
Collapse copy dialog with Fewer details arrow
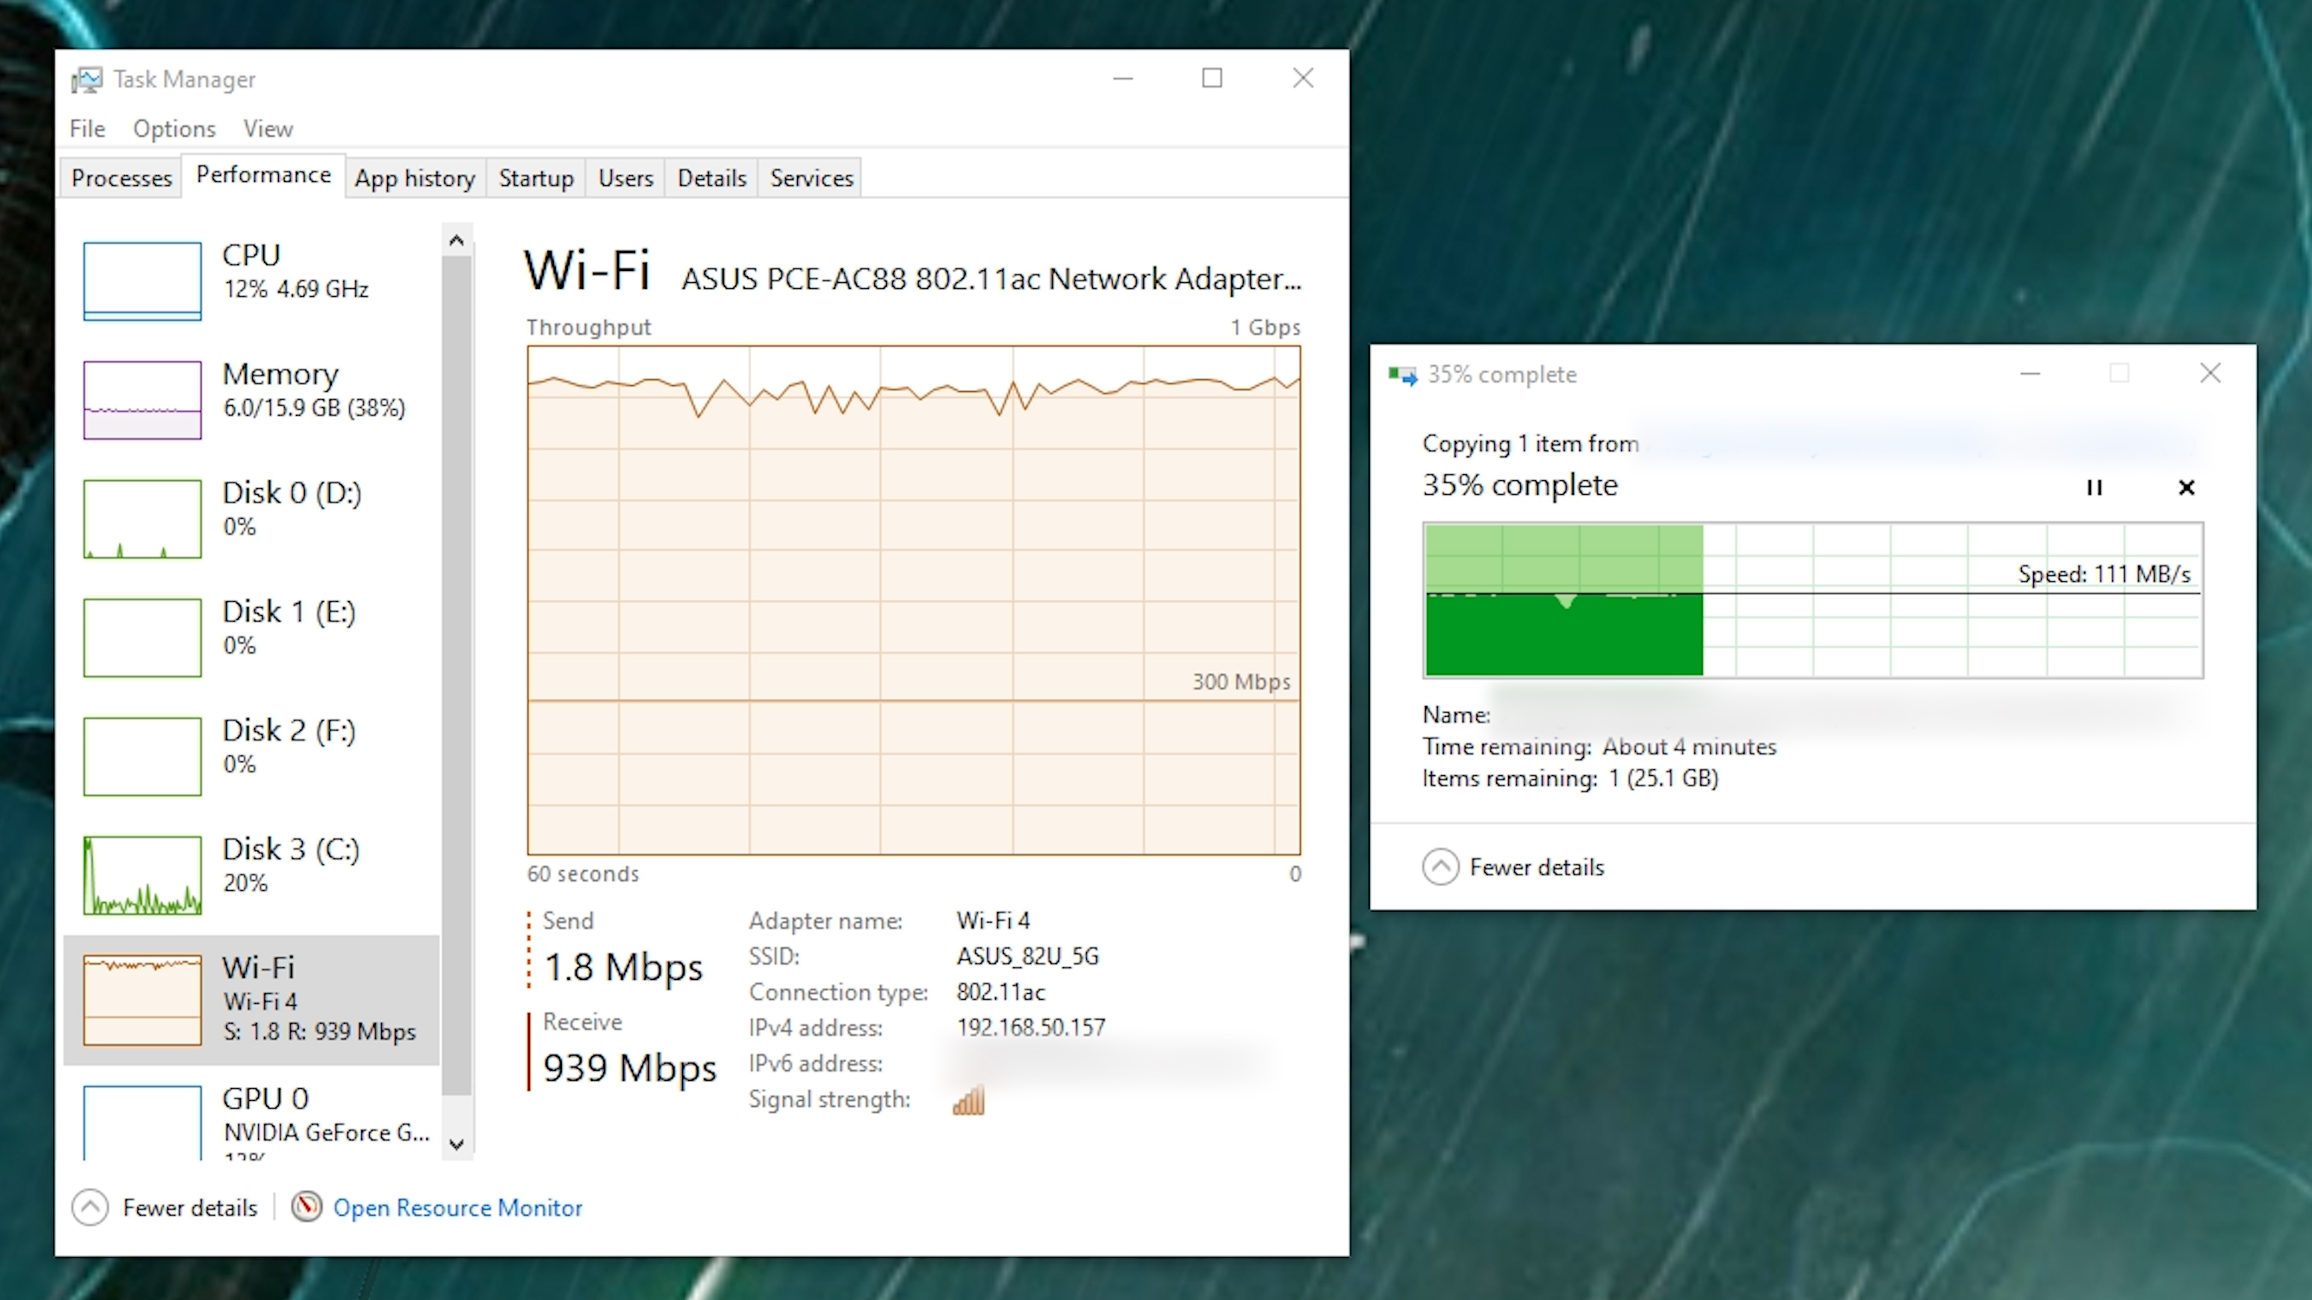point(1441,867)
